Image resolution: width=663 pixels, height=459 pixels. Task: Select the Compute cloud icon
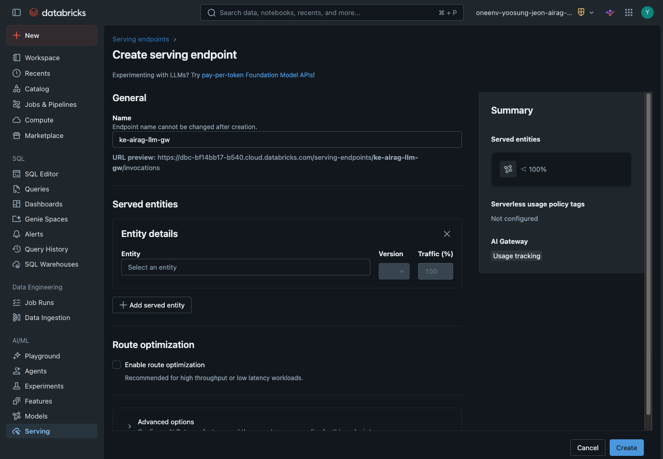17,120
